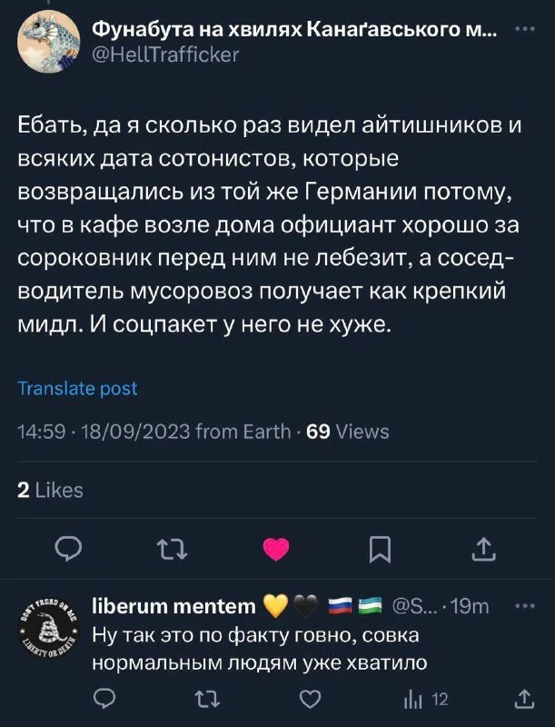The image size is (555, 727).
Task: Reply to the main post via comment bubble
Action: point(68,550)
